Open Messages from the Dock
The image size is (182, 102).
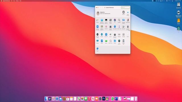[86, 99]
